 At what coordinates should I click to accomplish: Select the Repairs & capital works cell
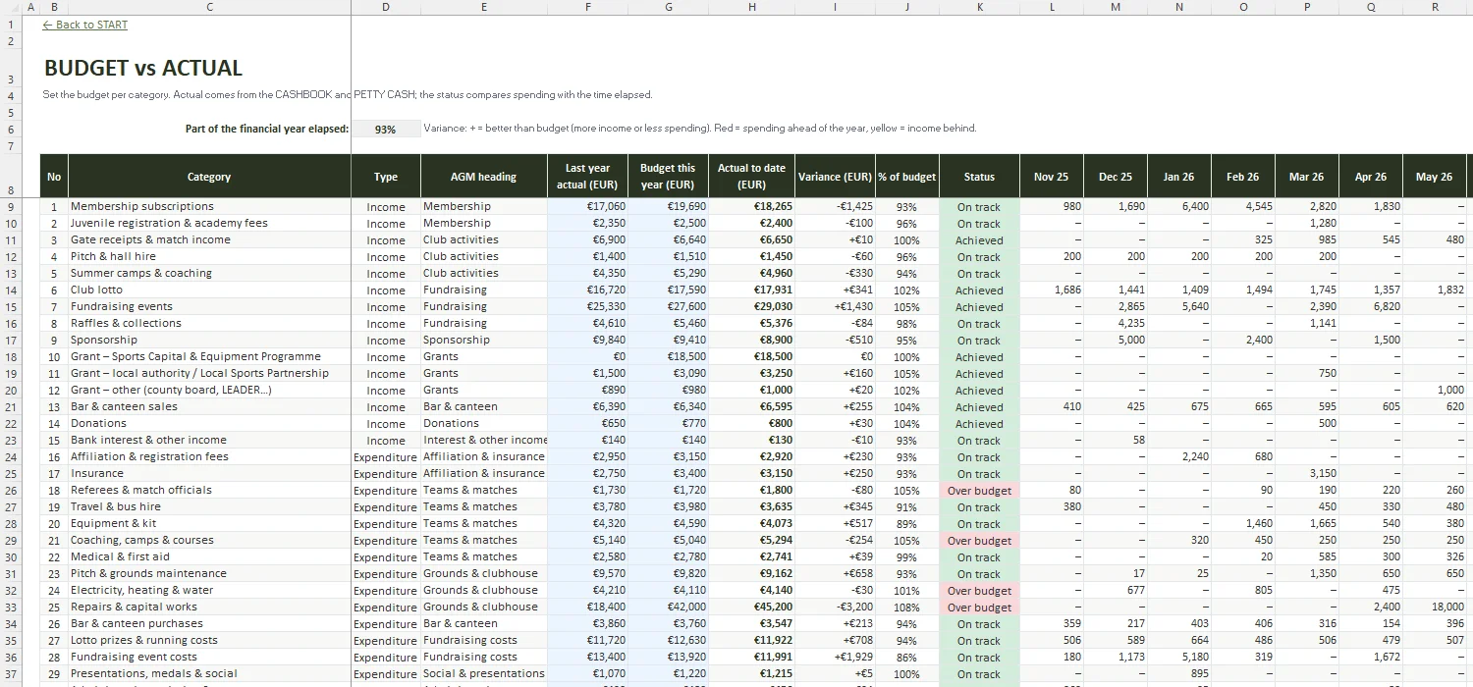point(209,607)
